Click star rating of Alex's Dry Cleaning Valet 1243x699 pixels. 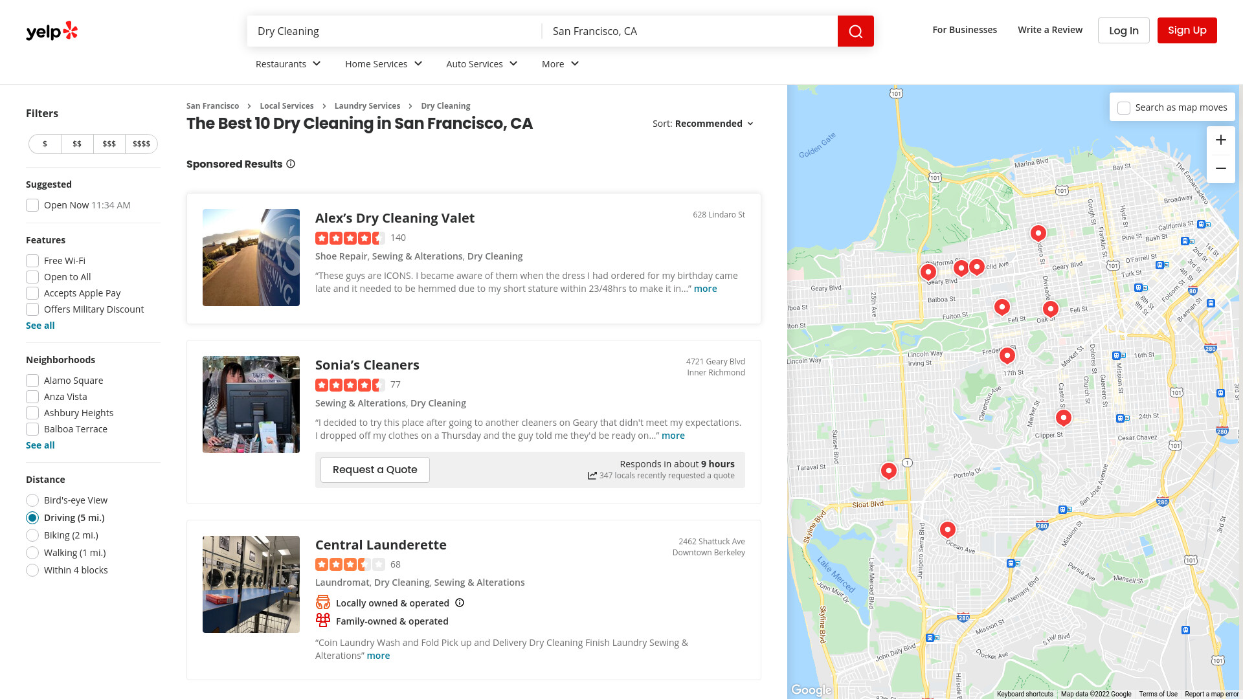coord(350,238)
